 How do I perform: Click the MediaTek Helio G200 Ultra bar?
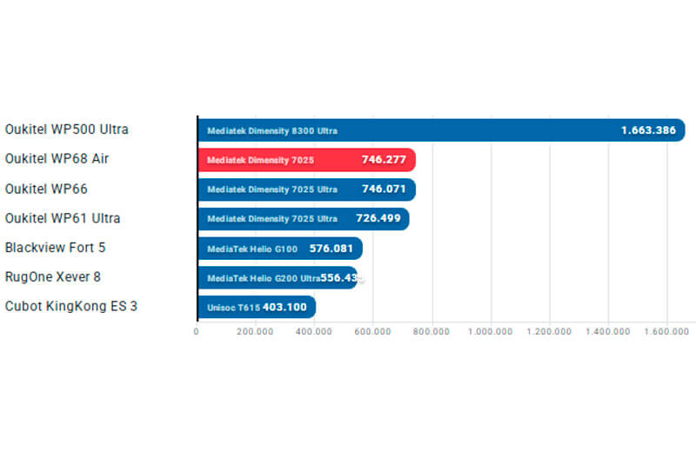(x=278, y=277)
